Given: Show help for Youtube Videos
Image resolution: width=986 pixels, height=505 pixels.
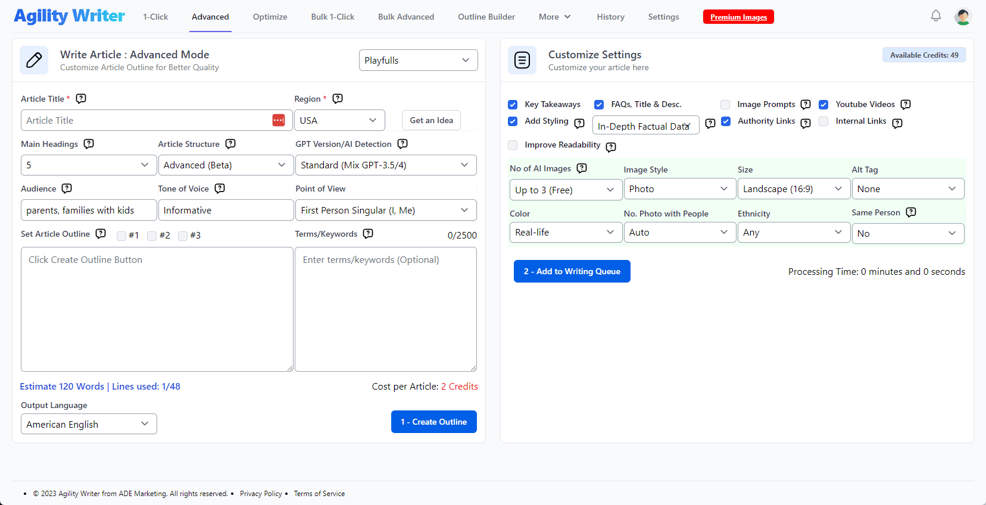Looking at the screenshot, I should [906, 105].
